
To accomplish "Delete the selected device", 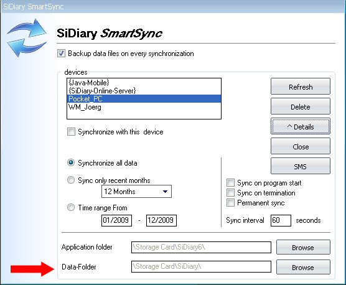I will [x=301, y=106].
